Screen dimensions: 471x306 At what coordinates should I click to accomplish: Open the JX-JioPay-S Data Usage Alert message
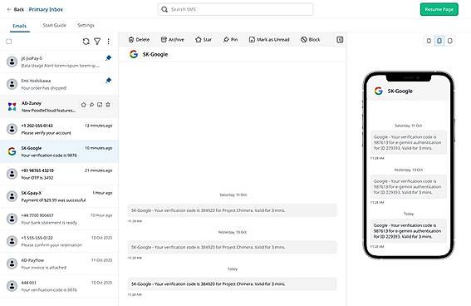tap(59, 62)
